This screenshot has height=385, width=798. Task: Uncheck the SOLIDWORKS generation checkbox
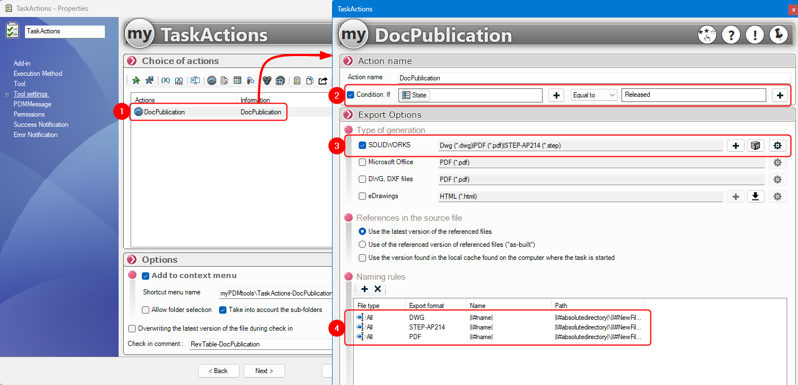(x=363, y=145)
